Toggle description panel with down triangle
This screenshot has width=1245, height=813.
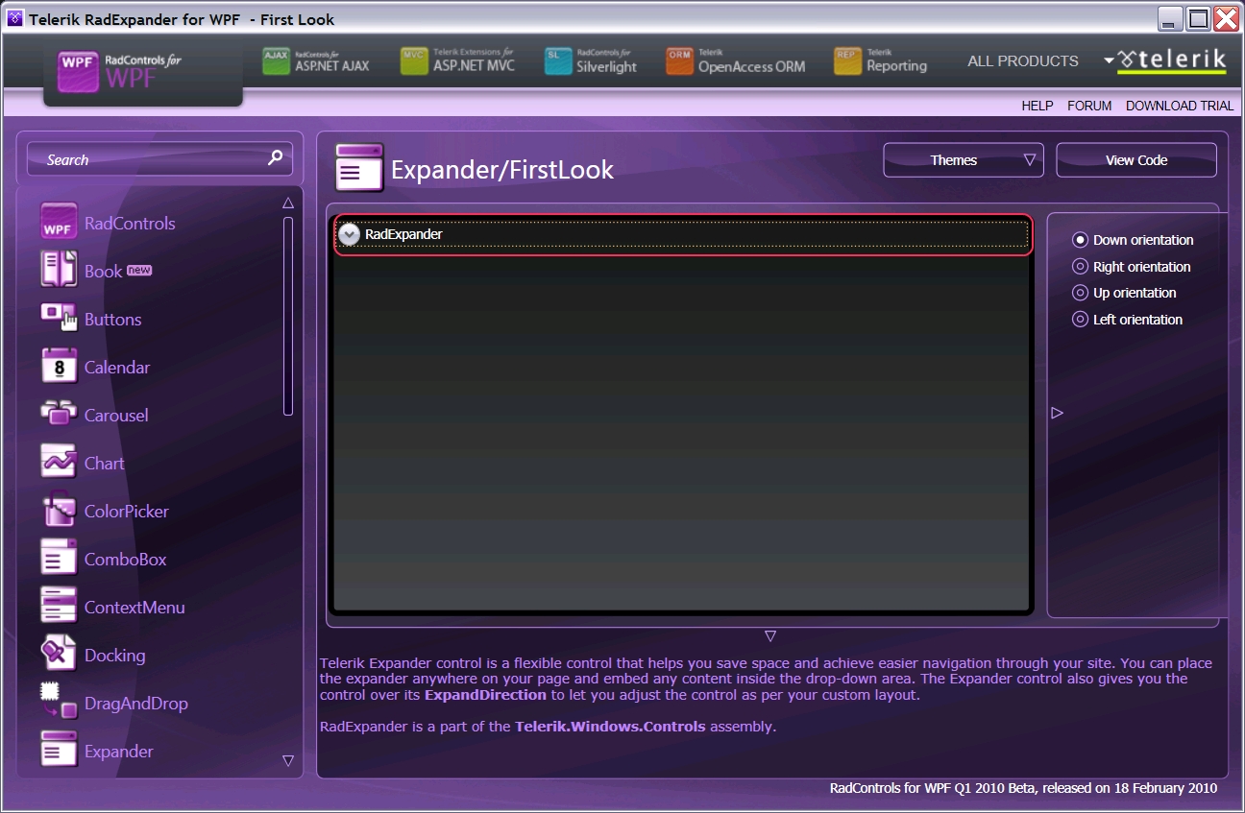770,636
